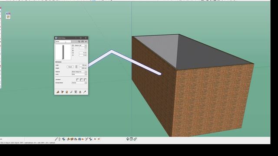Click the third orange tool in ProfileDialog bottom row

tap(67, 92)
